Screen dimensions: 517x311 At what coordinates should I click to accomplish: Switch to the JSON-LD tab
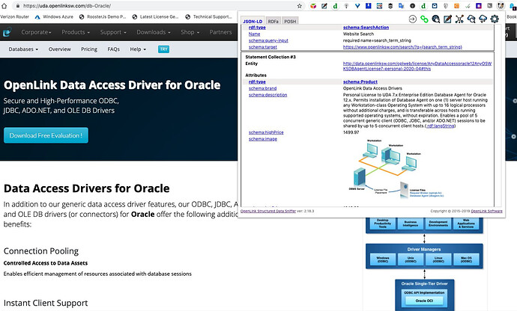click(253, 22)
